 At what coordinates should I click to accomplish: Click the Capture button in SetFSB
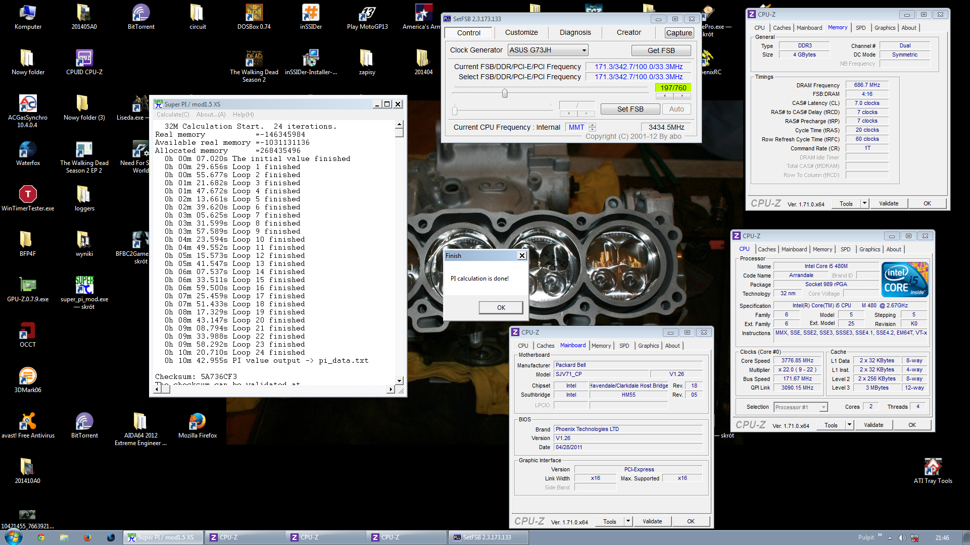(x=678, y=33)
